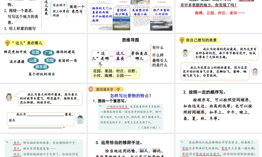Click the yellow box listing 花园、果园、村庄、田野
The image size is (262, 157).
pos(116,73)
